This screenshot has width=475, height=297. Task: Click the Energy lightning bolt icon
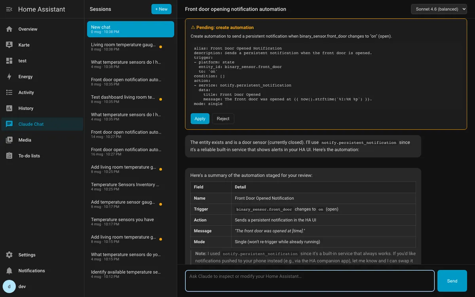[x=9, y=76]
